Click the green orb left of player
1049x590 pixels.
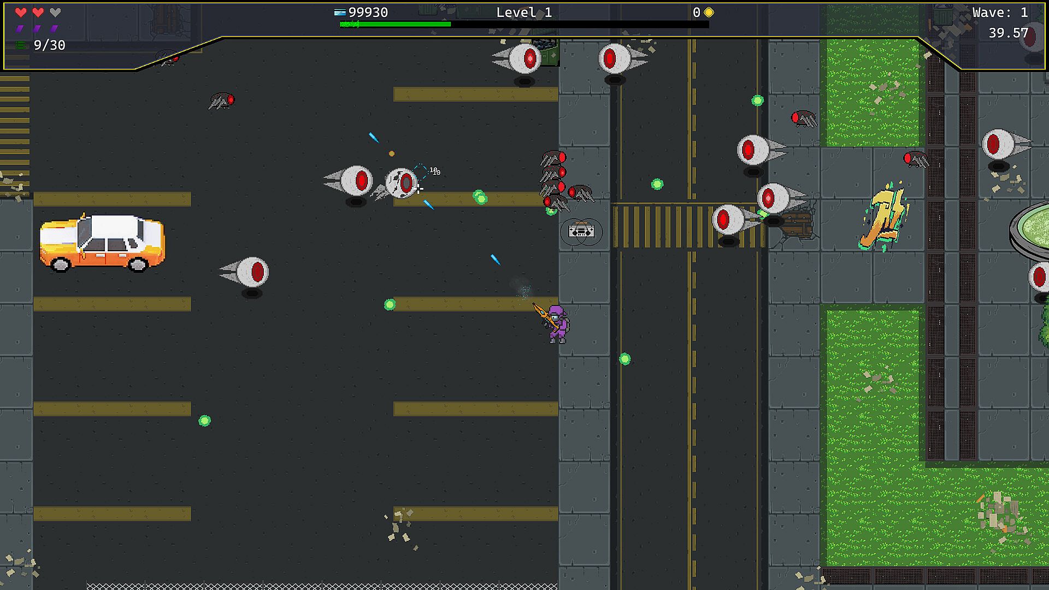[x=390, y=304]
